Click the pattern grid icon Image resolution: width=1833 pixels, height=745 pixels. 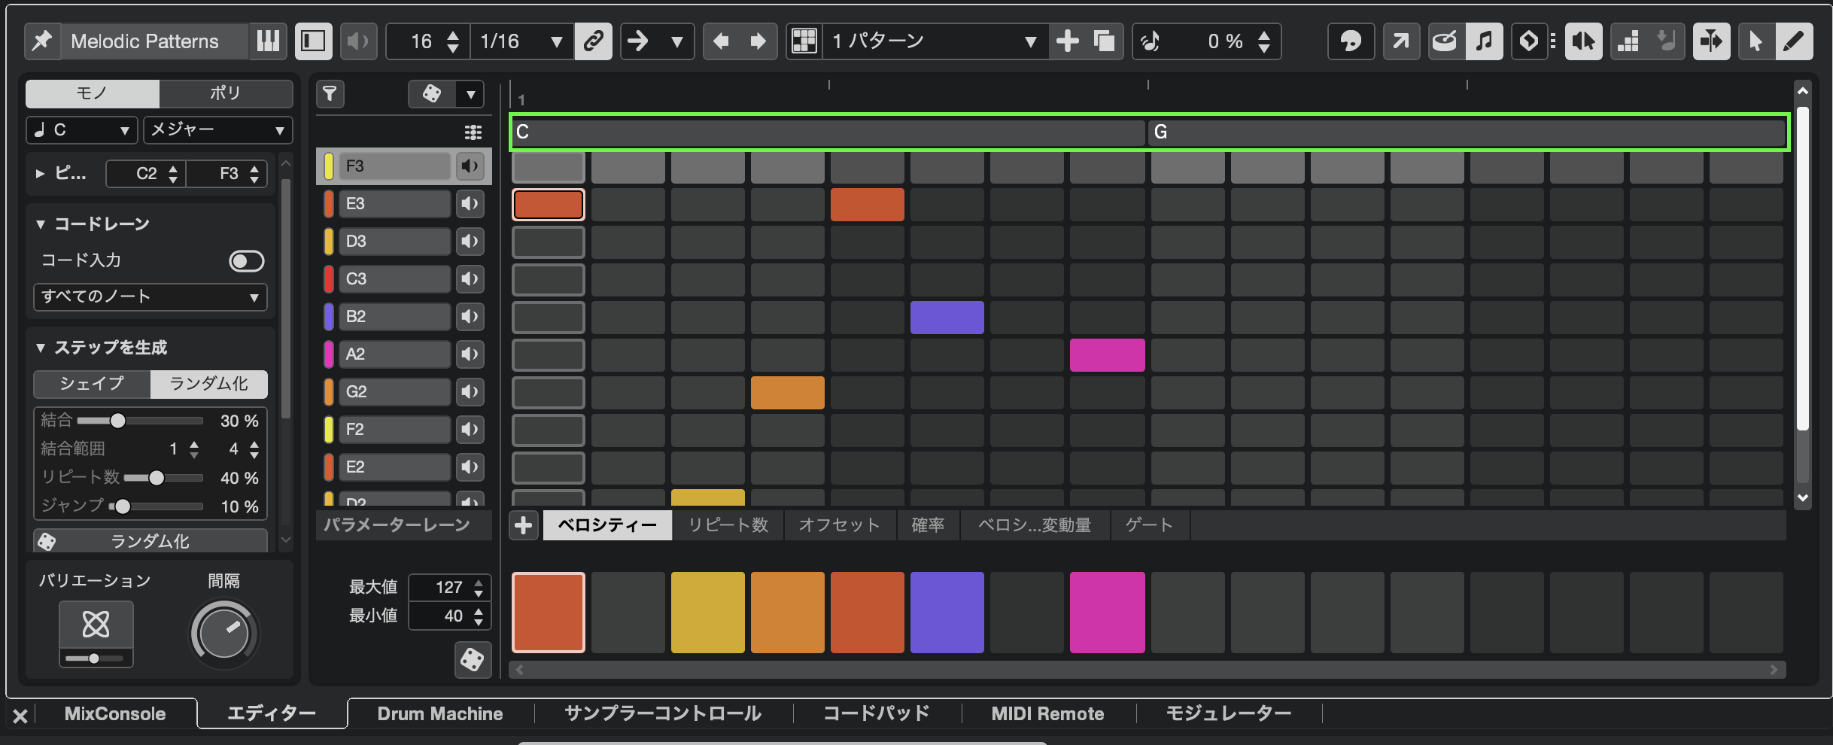pyautogui.click(x=804, y=41)
